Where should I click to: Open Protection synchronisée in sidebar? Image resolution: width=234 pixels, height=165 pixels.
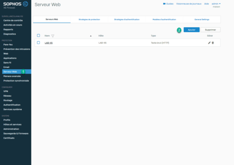pos(16,81)
